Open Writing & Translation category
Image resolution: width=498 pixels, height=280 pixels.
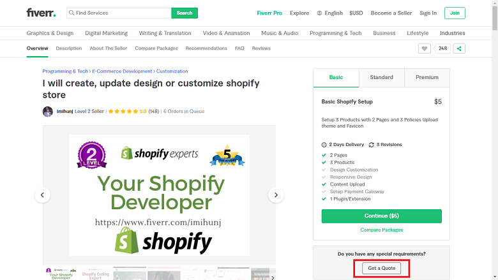[165, 33]
